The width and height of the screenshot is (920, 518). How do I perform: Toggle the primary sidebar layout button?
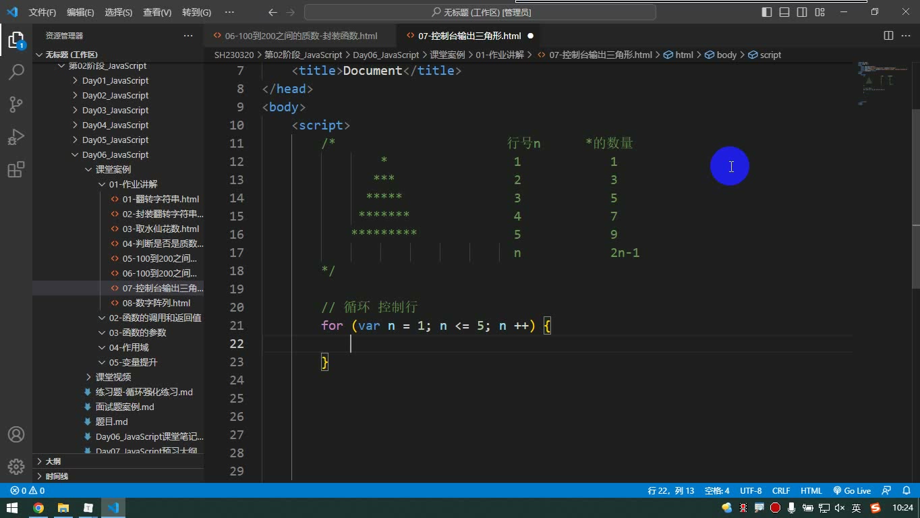point(767,12)
